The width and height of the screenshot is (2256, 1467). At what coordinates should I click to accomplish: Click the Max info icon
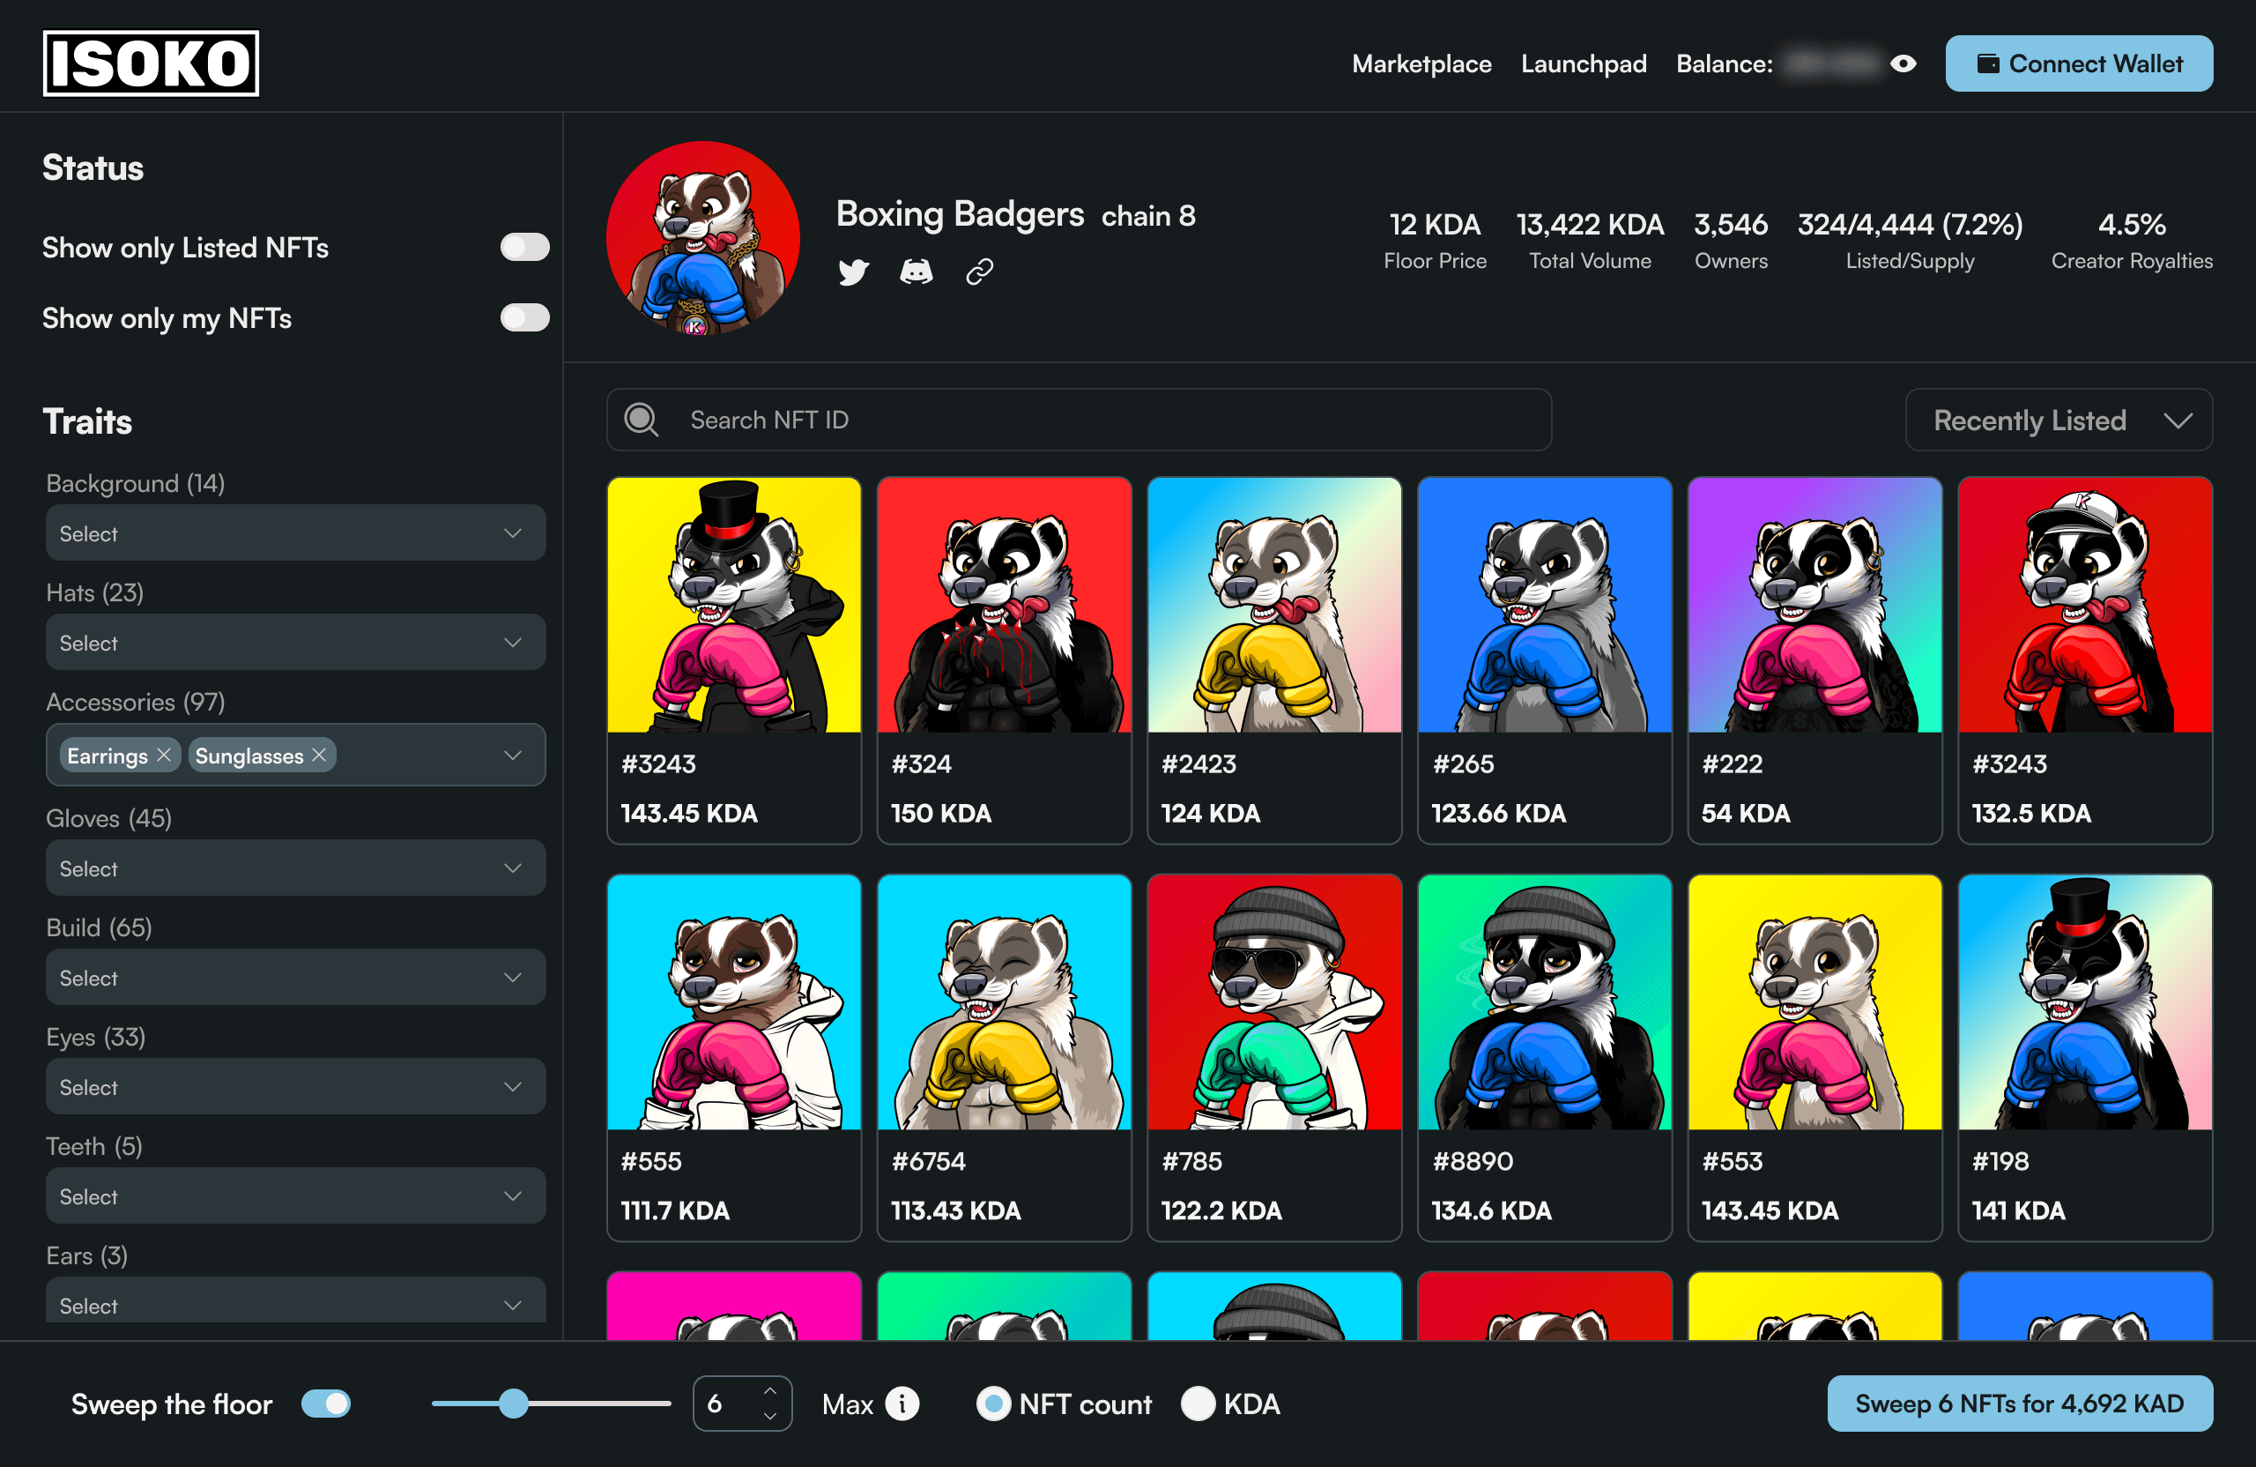(902, 1404)
